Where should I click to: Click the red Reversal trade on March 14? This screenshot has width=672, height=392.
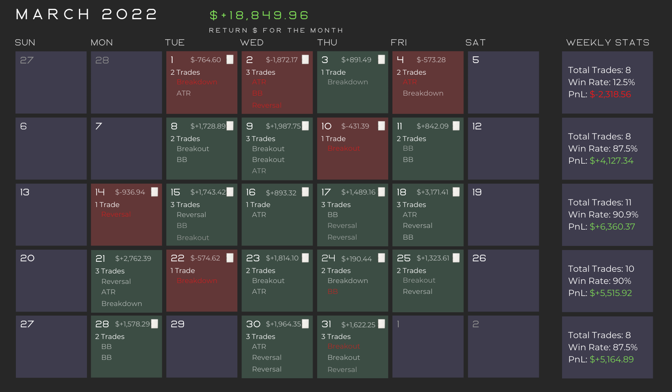[116, 215]
